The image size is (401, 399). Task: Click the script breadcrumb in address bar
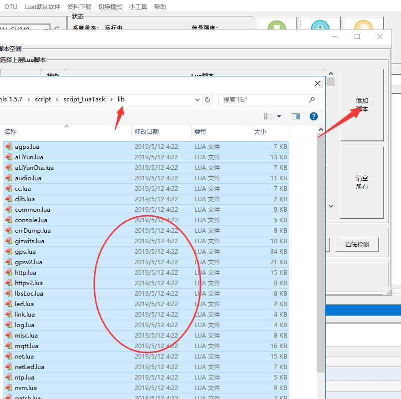(43, 99)
